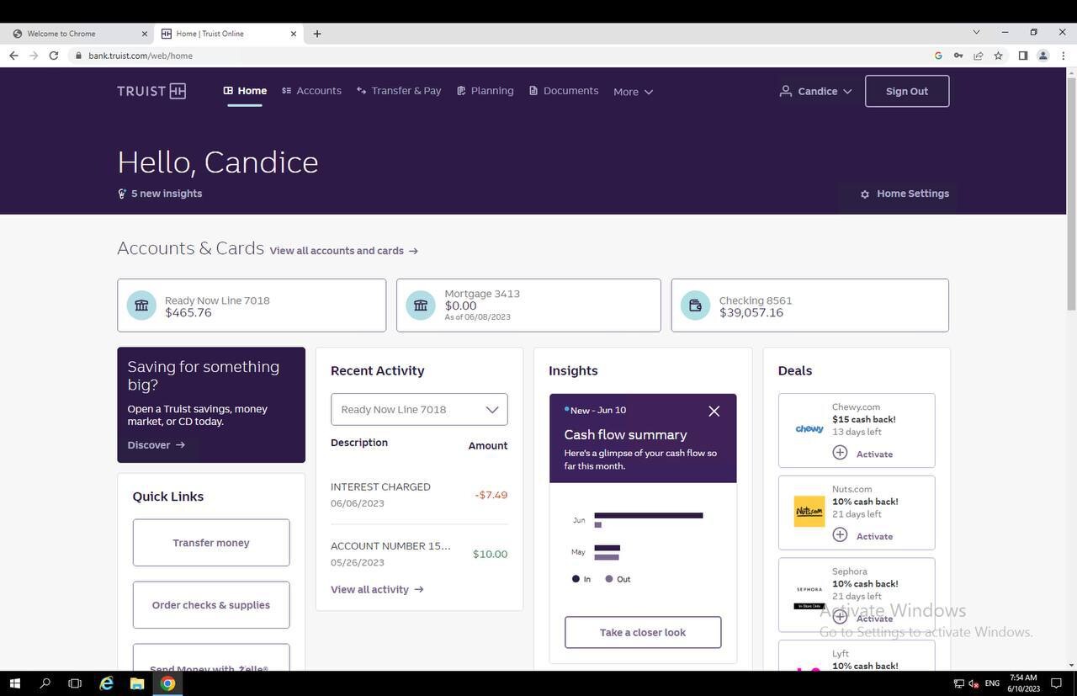Click the Checking 8561 balance $39,057.16

[751, 313]
